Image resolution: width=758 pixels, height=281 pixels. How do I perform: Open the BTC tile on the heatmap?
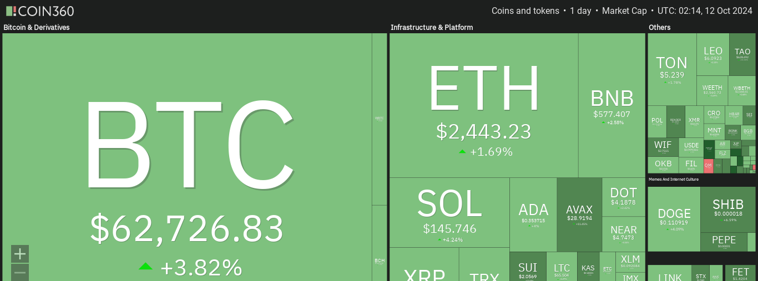tap(187, 155)
